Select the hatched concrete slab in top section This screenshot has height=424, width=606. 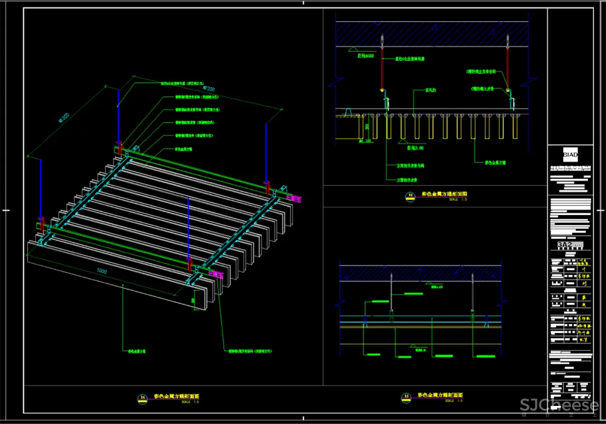point(424,33)
